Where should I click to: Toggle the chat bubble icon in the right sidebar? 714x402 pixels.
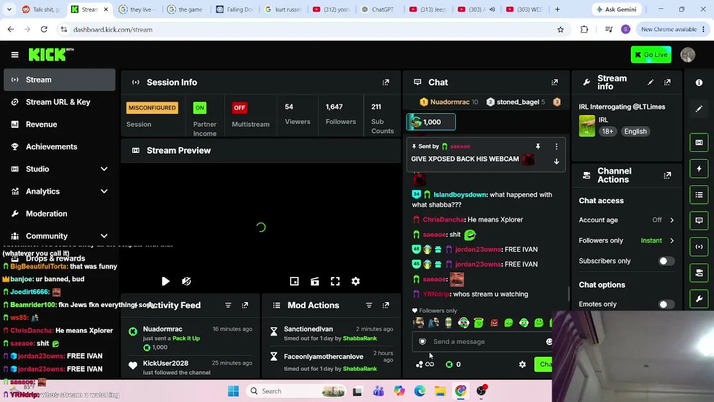click(699, 221)
